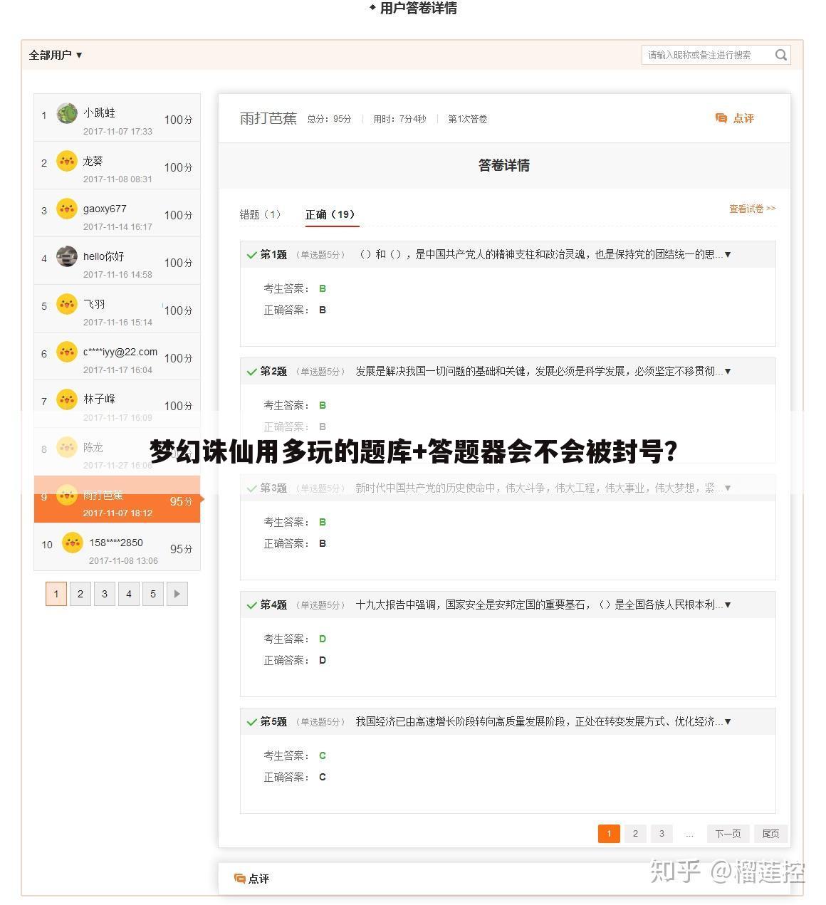
Task: Go to user list page 5
Action: [x=153, y=594]
